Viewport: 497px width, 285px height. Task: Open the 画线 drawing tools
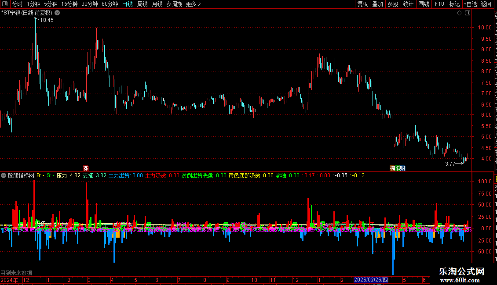[x=424, y=4]
